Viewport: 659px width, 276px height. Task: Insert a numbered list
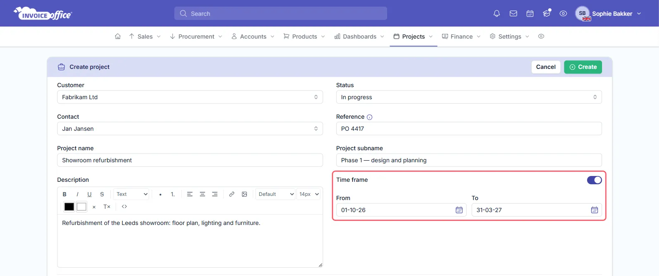point(173,194)
